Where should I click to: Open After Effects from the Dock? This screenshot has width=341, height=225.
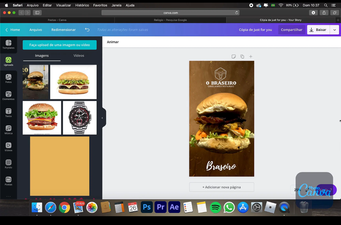point(174,207)
